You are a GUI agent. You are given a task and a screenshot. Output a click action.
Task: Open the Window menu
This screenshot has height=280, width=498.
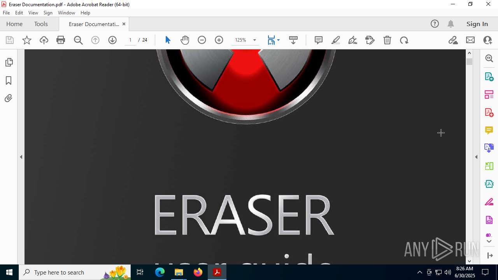pos(67,13)
